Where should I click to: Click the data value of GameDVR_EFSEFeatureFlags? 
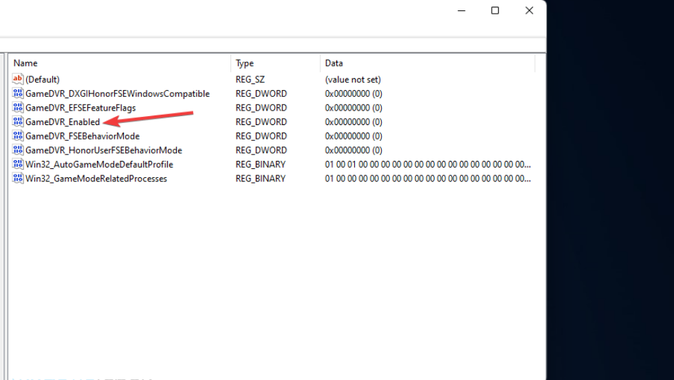click(x=354, y=108)
